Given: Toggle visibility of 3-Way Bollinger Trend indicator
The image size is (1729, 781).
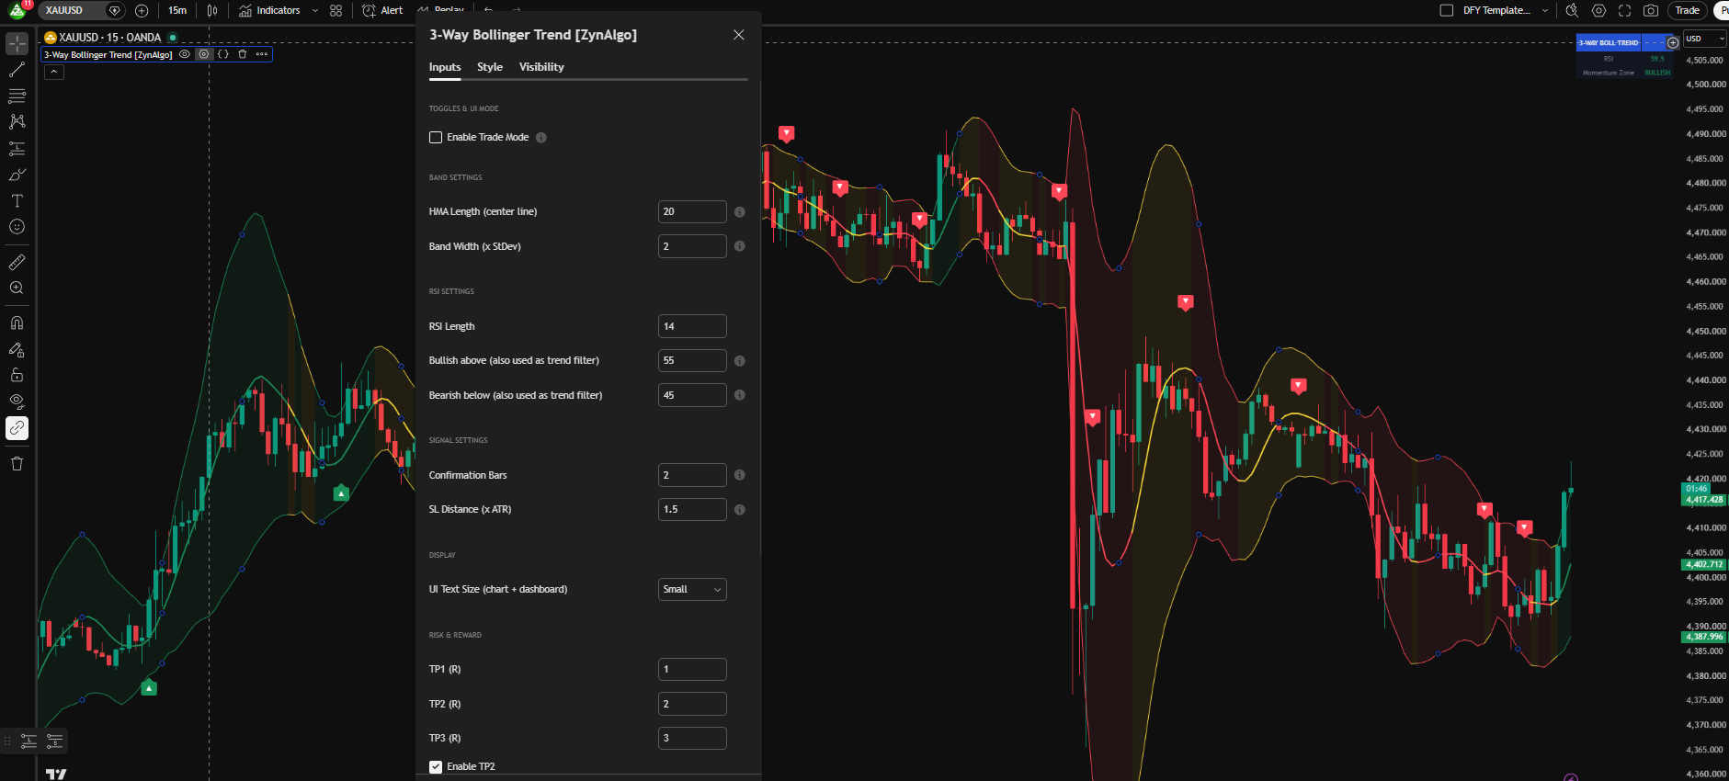Looking at the screenshot, I should tap(185, 54).
